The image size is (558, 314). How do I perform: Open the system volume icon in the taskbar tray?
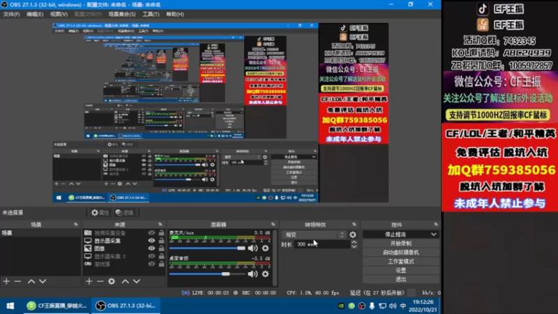click(x=393, y=306)
